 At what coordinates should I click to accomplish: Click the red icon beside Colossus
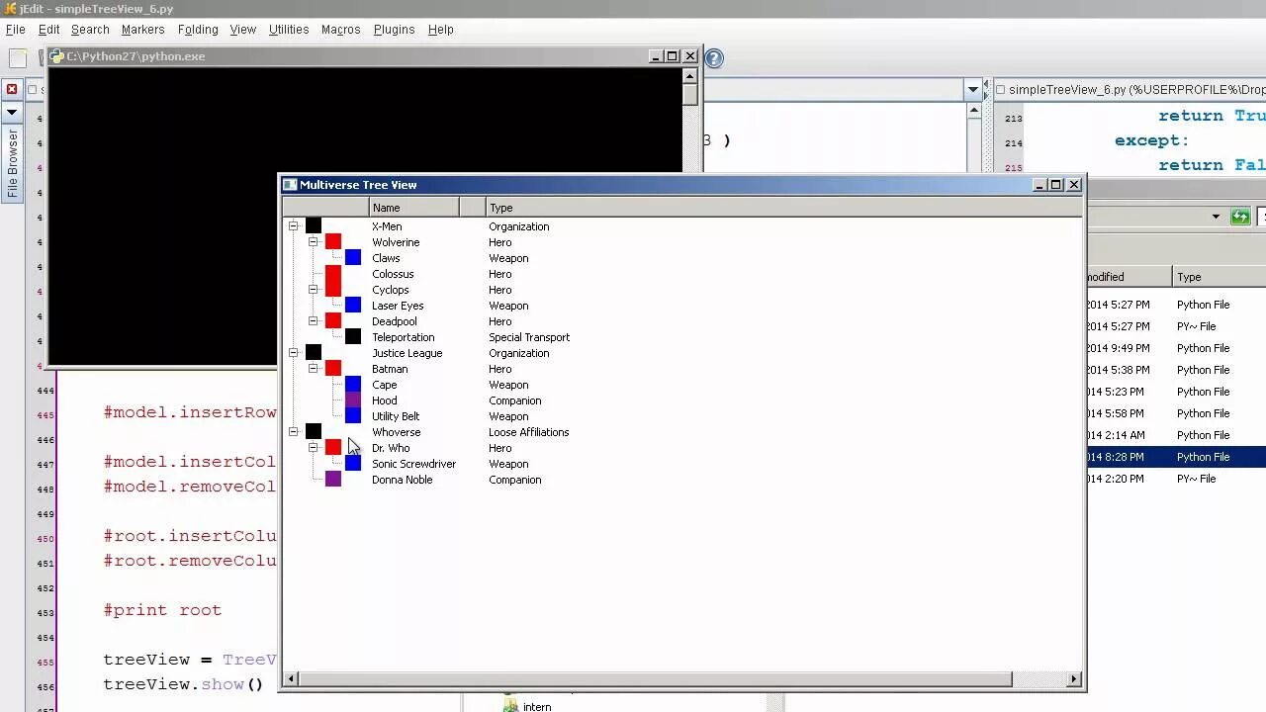333,274
